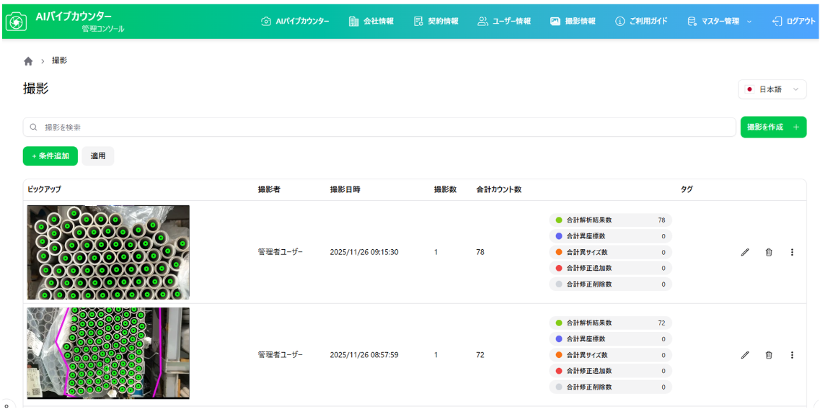Open the 会社情報 menu item
Image resolution: width=820 pixels, height=409 pixels.
click(371, 22)
